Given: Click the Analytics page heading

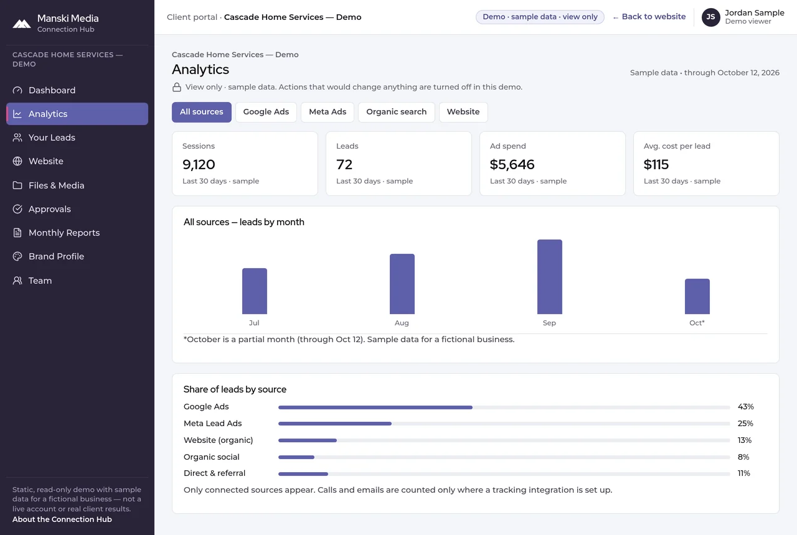Looking at the screenshot, I should [x=200, y=70].
